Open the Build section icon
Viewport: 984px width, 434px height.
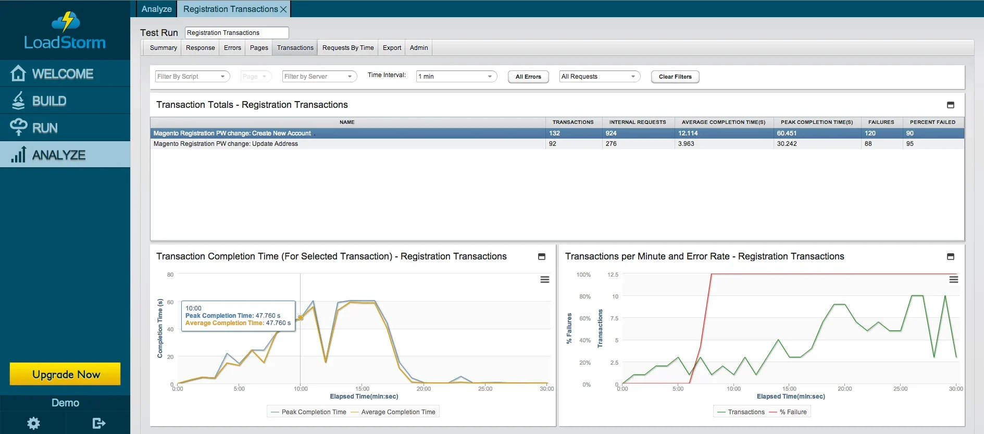(x=18, y=101)
